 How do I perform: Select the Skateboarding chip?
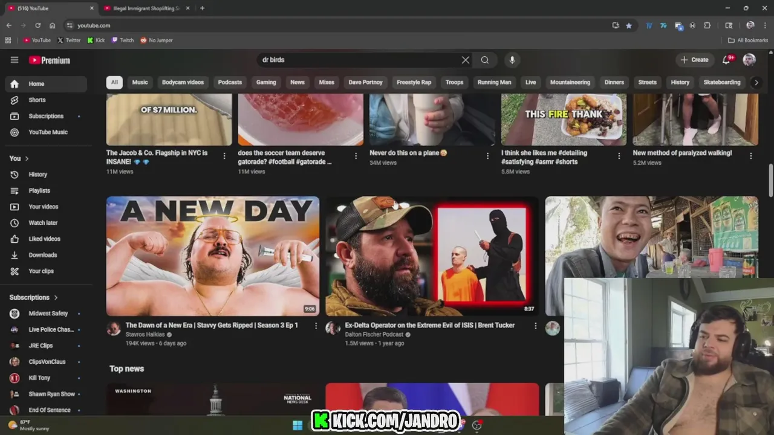[722, 82]
